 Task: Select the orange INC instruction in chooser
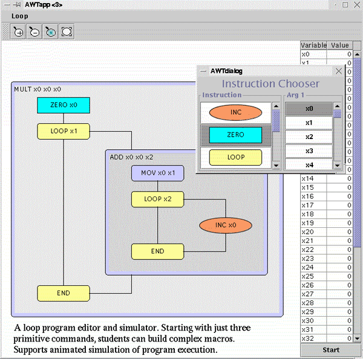coord(235,112)
